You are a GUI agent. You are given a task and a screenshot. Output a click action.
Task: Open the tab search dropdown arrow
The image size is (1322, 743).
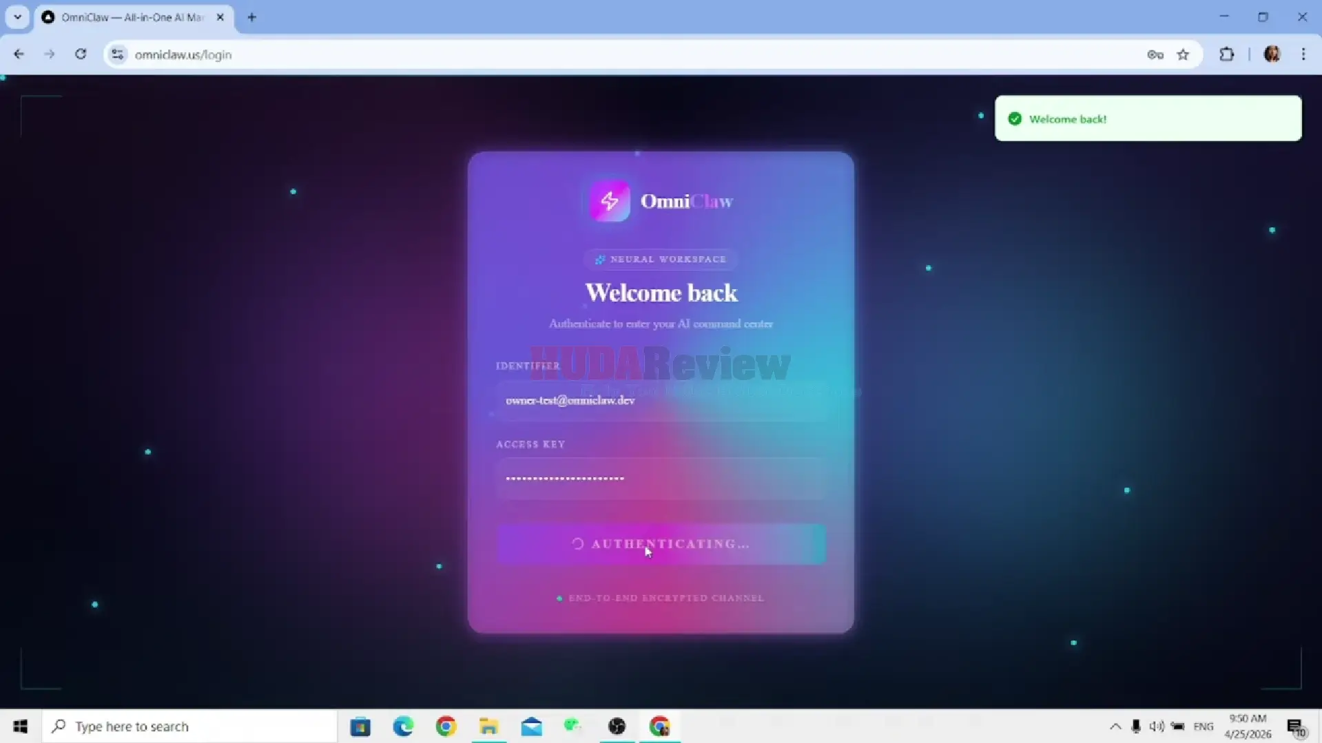17,17
